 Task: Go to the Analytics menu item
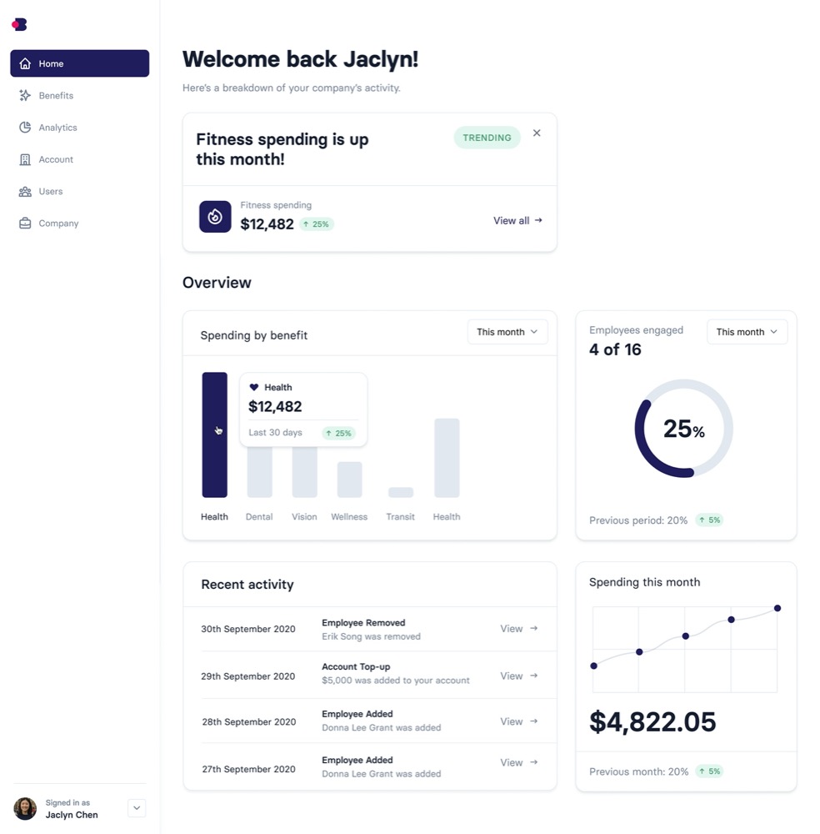click(x=57, y=128)
